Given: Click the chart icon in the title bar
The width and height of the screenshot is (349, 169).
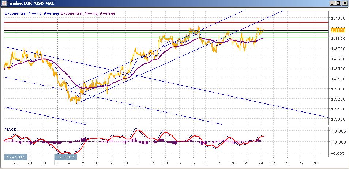Looking at the screenshot, I should click(4, 3).
